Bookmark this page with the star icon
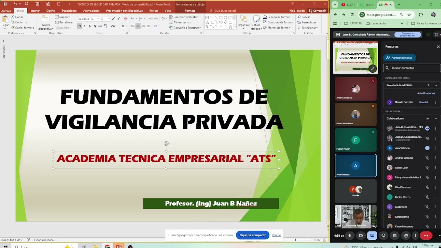This screenshot has height=248, width=441. pyautogui.click(x=409, y=14)
